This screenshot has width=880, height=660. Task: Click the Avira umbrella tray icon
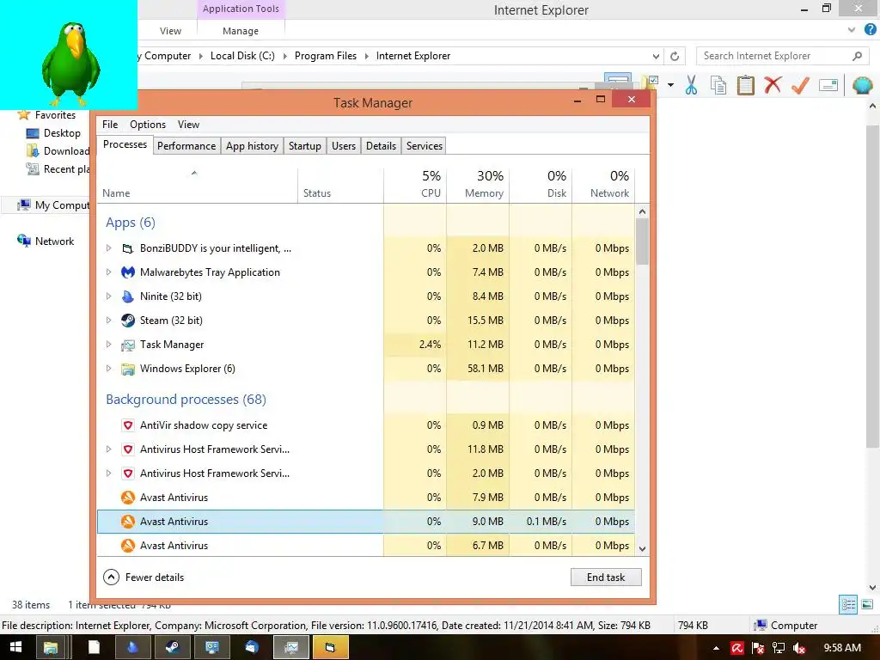[736, 648]
